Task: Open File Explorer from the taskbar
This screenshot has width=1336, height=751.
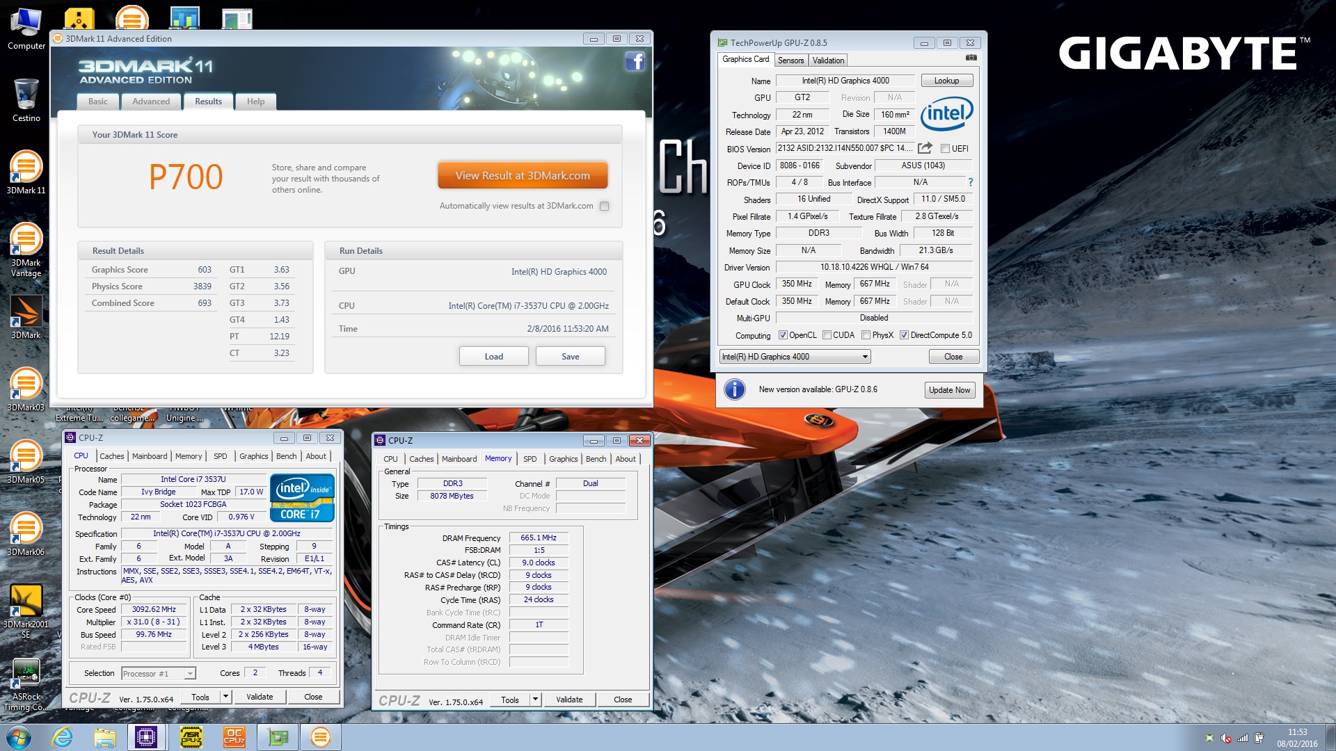Action: [x=105, y=737]
